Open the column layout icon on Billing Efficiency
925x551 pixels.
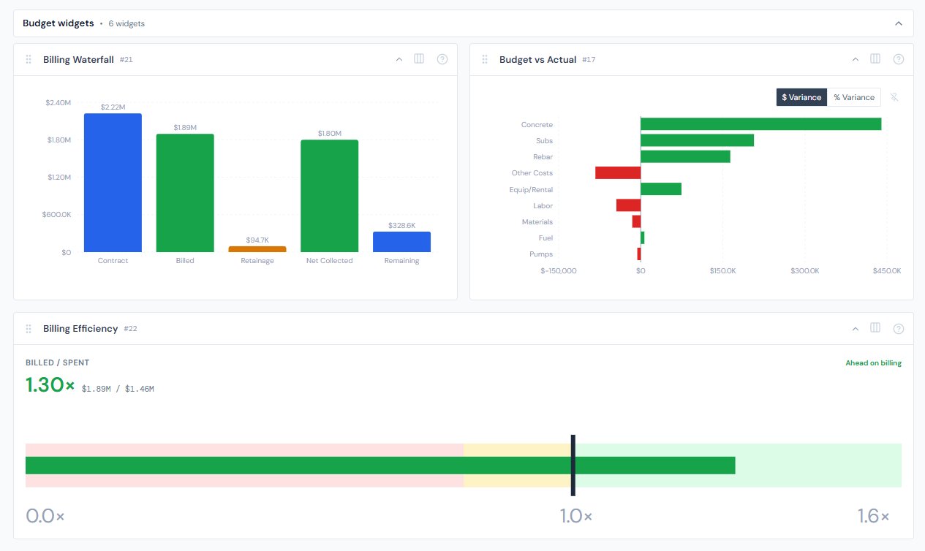tap(875, 328)
